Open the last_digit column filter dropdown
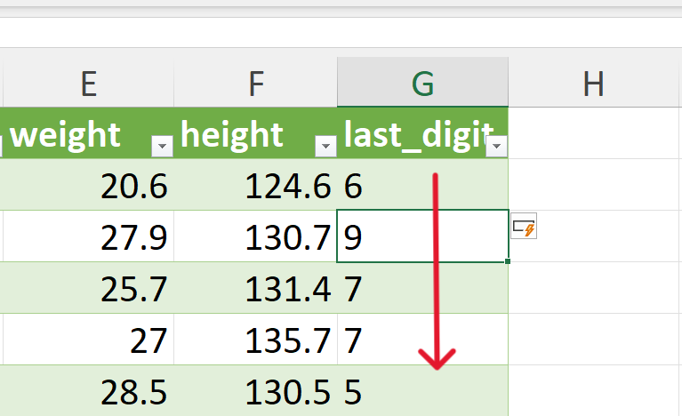The image size is (682, 416). pyautogui.click(x=497, y=146)
